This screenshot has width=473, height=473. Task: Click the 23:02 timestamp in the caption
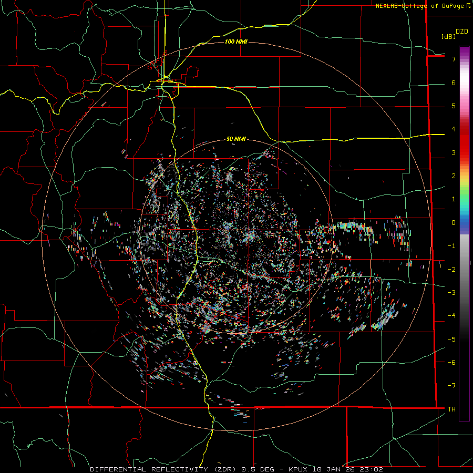372,469
